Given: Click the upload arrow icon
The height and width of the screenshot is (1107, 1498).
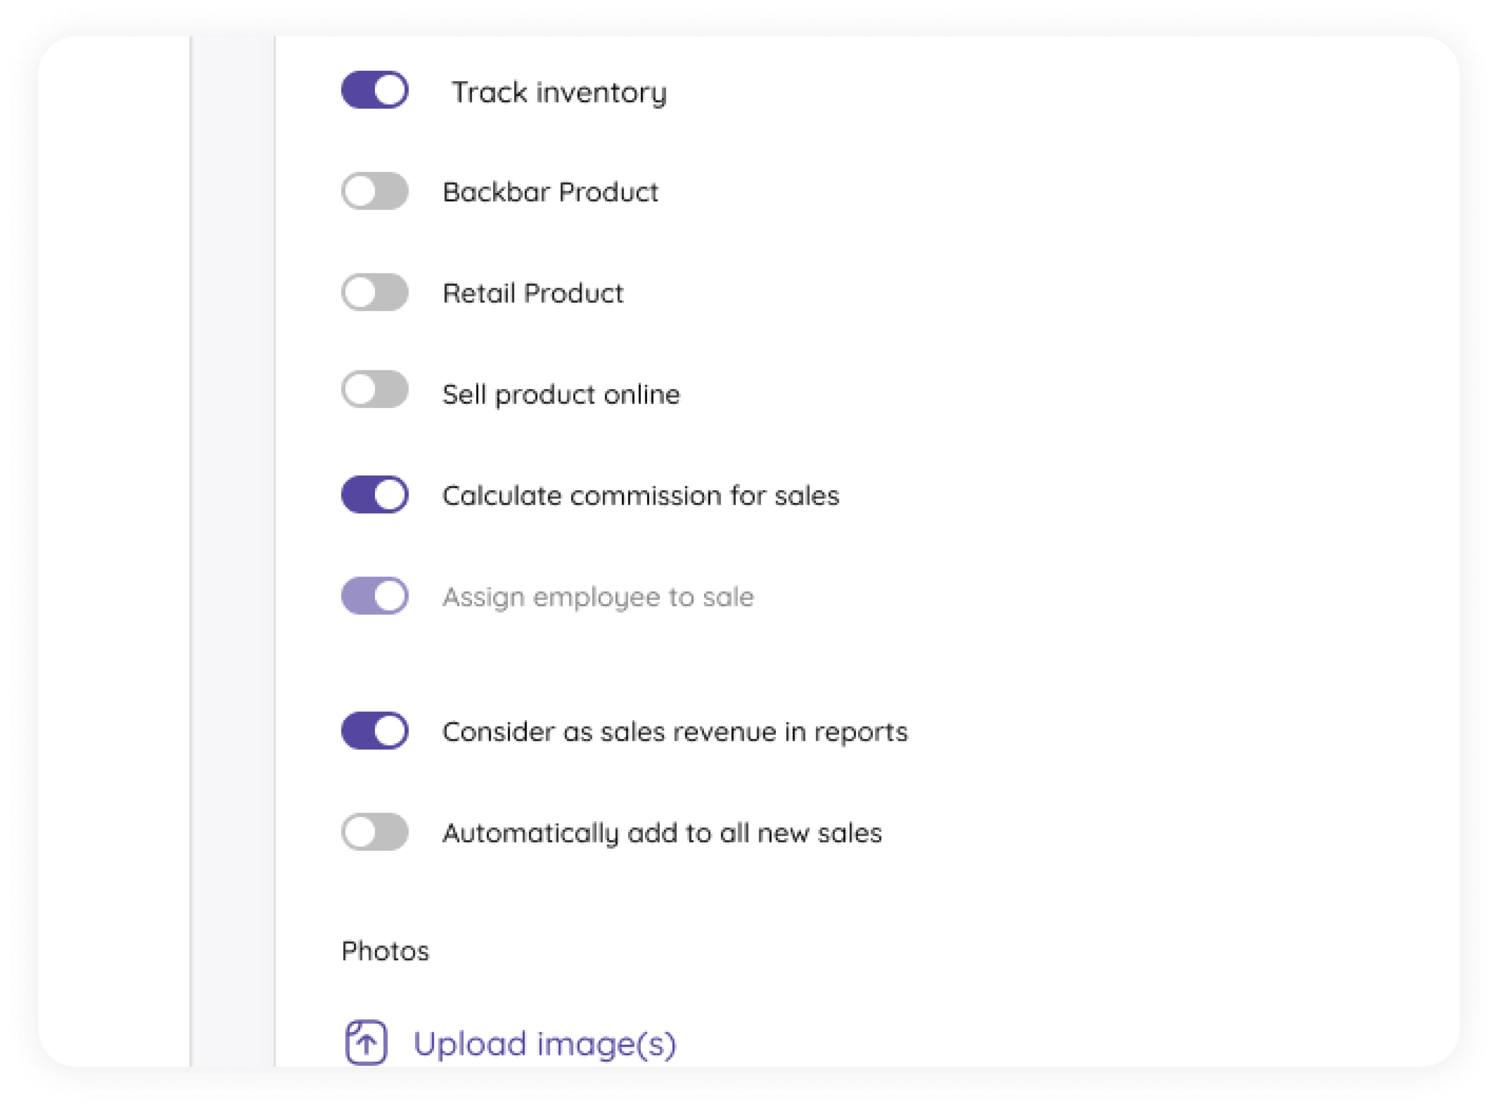Looking at the screenshot, I should [x=366, y=1042].
